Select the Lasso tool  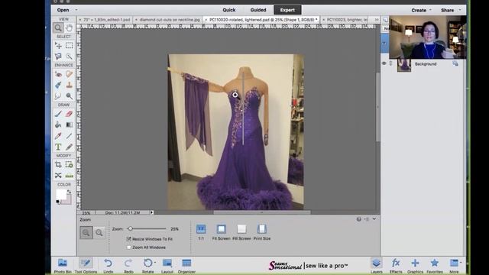coord(58,57)
